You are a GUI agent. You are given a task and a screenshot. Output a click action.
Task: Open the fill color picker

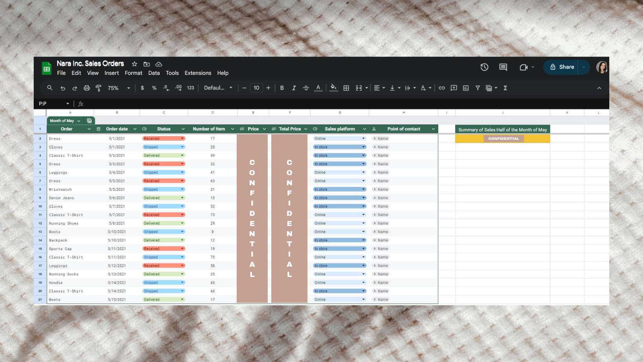point(333,88)
